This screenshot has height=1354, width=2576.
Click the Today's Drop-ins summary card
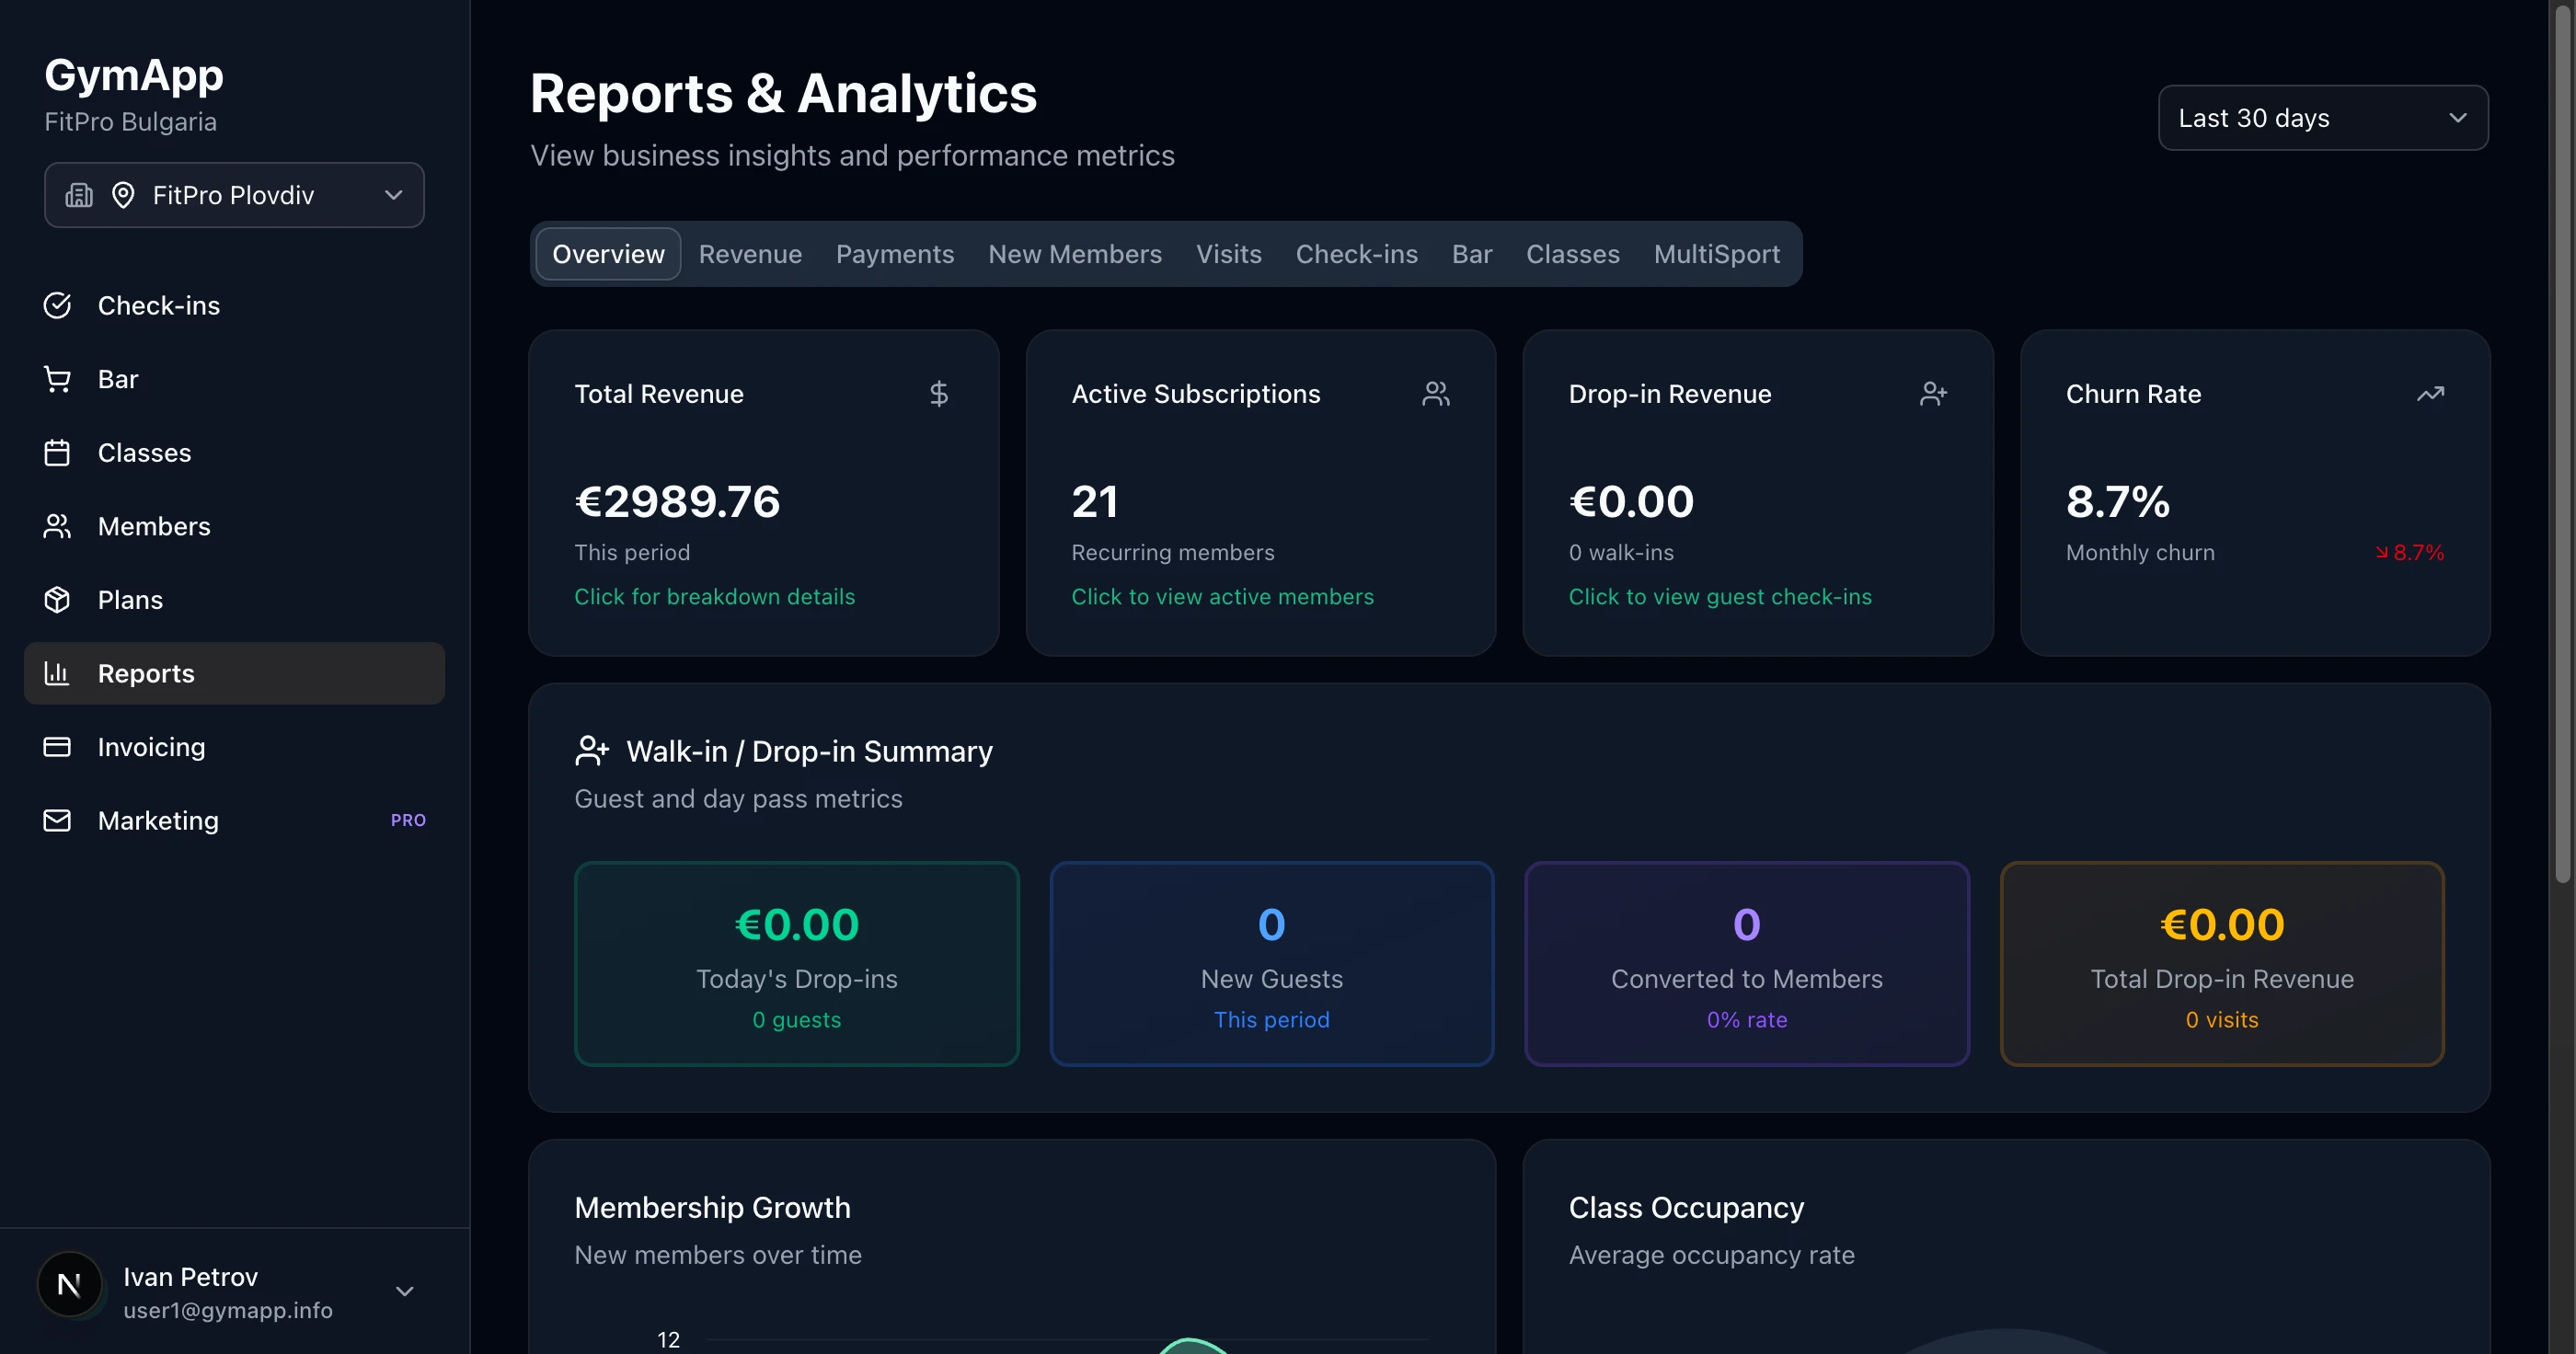[796, 964]
